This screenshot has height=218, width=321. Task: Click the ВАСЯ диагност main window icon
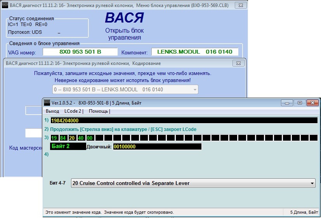pyautogui.click(x=5, y=5)
